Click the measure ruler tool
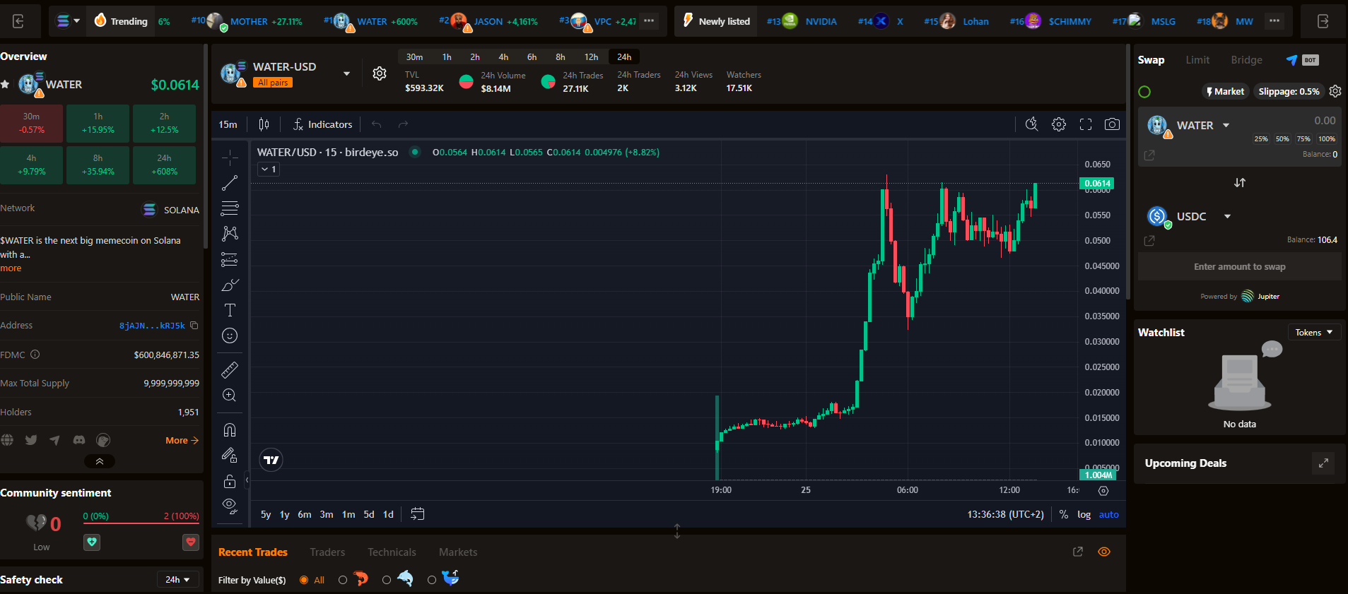The width and height of the screenshot is (1348, 594). pos(230,369)
